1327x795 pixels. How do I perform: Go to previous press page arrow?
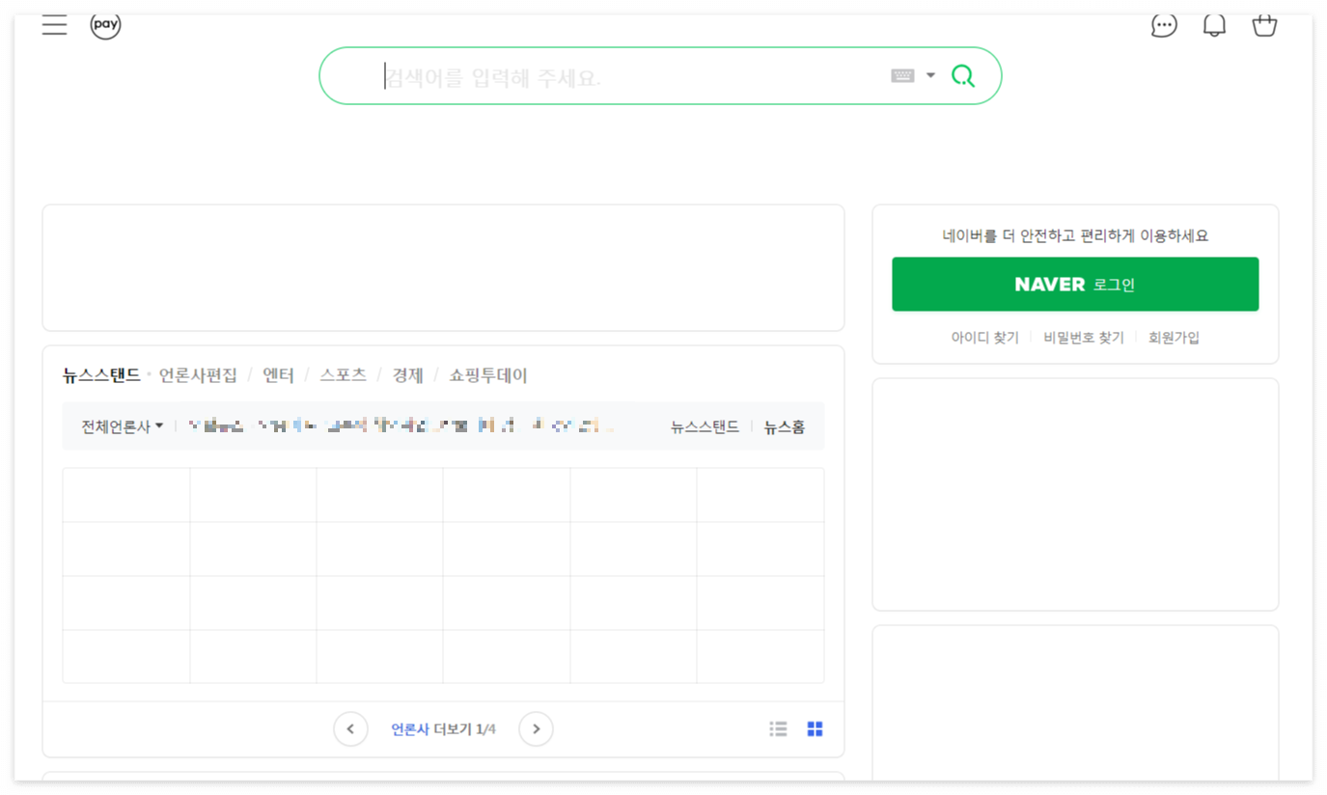pos(350,729)
